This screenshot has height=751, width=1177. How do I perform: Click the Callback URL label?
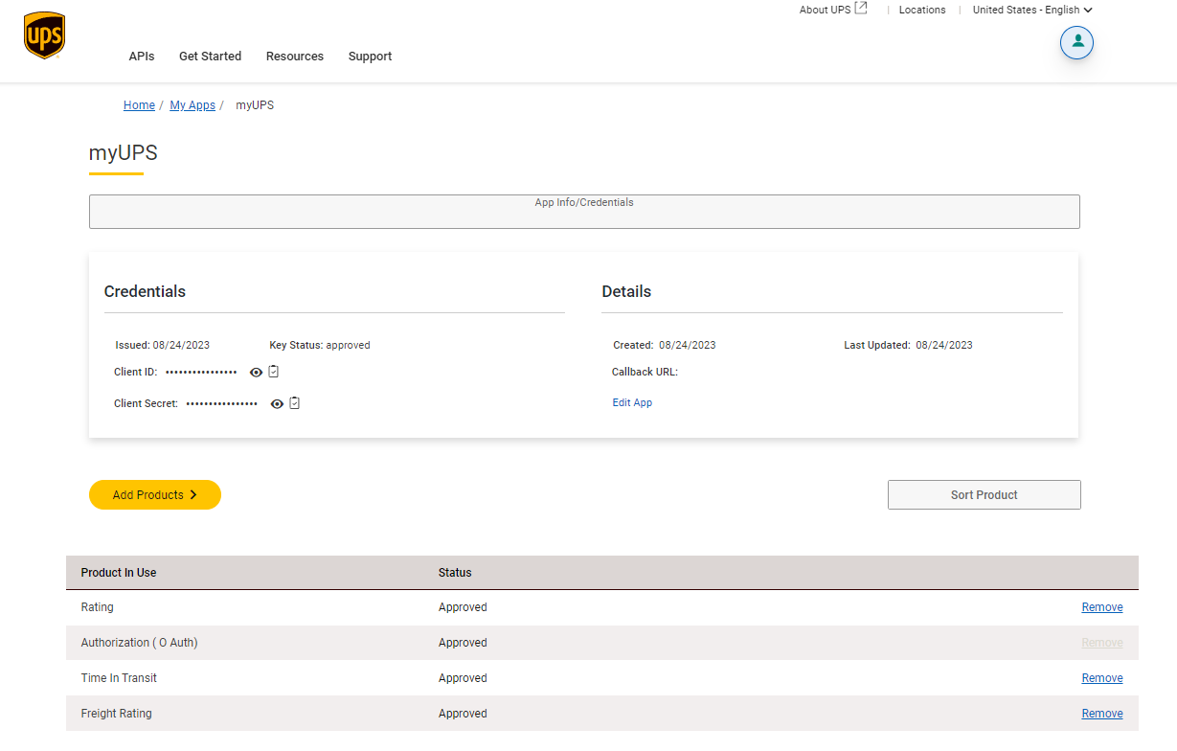coord(645,372)
